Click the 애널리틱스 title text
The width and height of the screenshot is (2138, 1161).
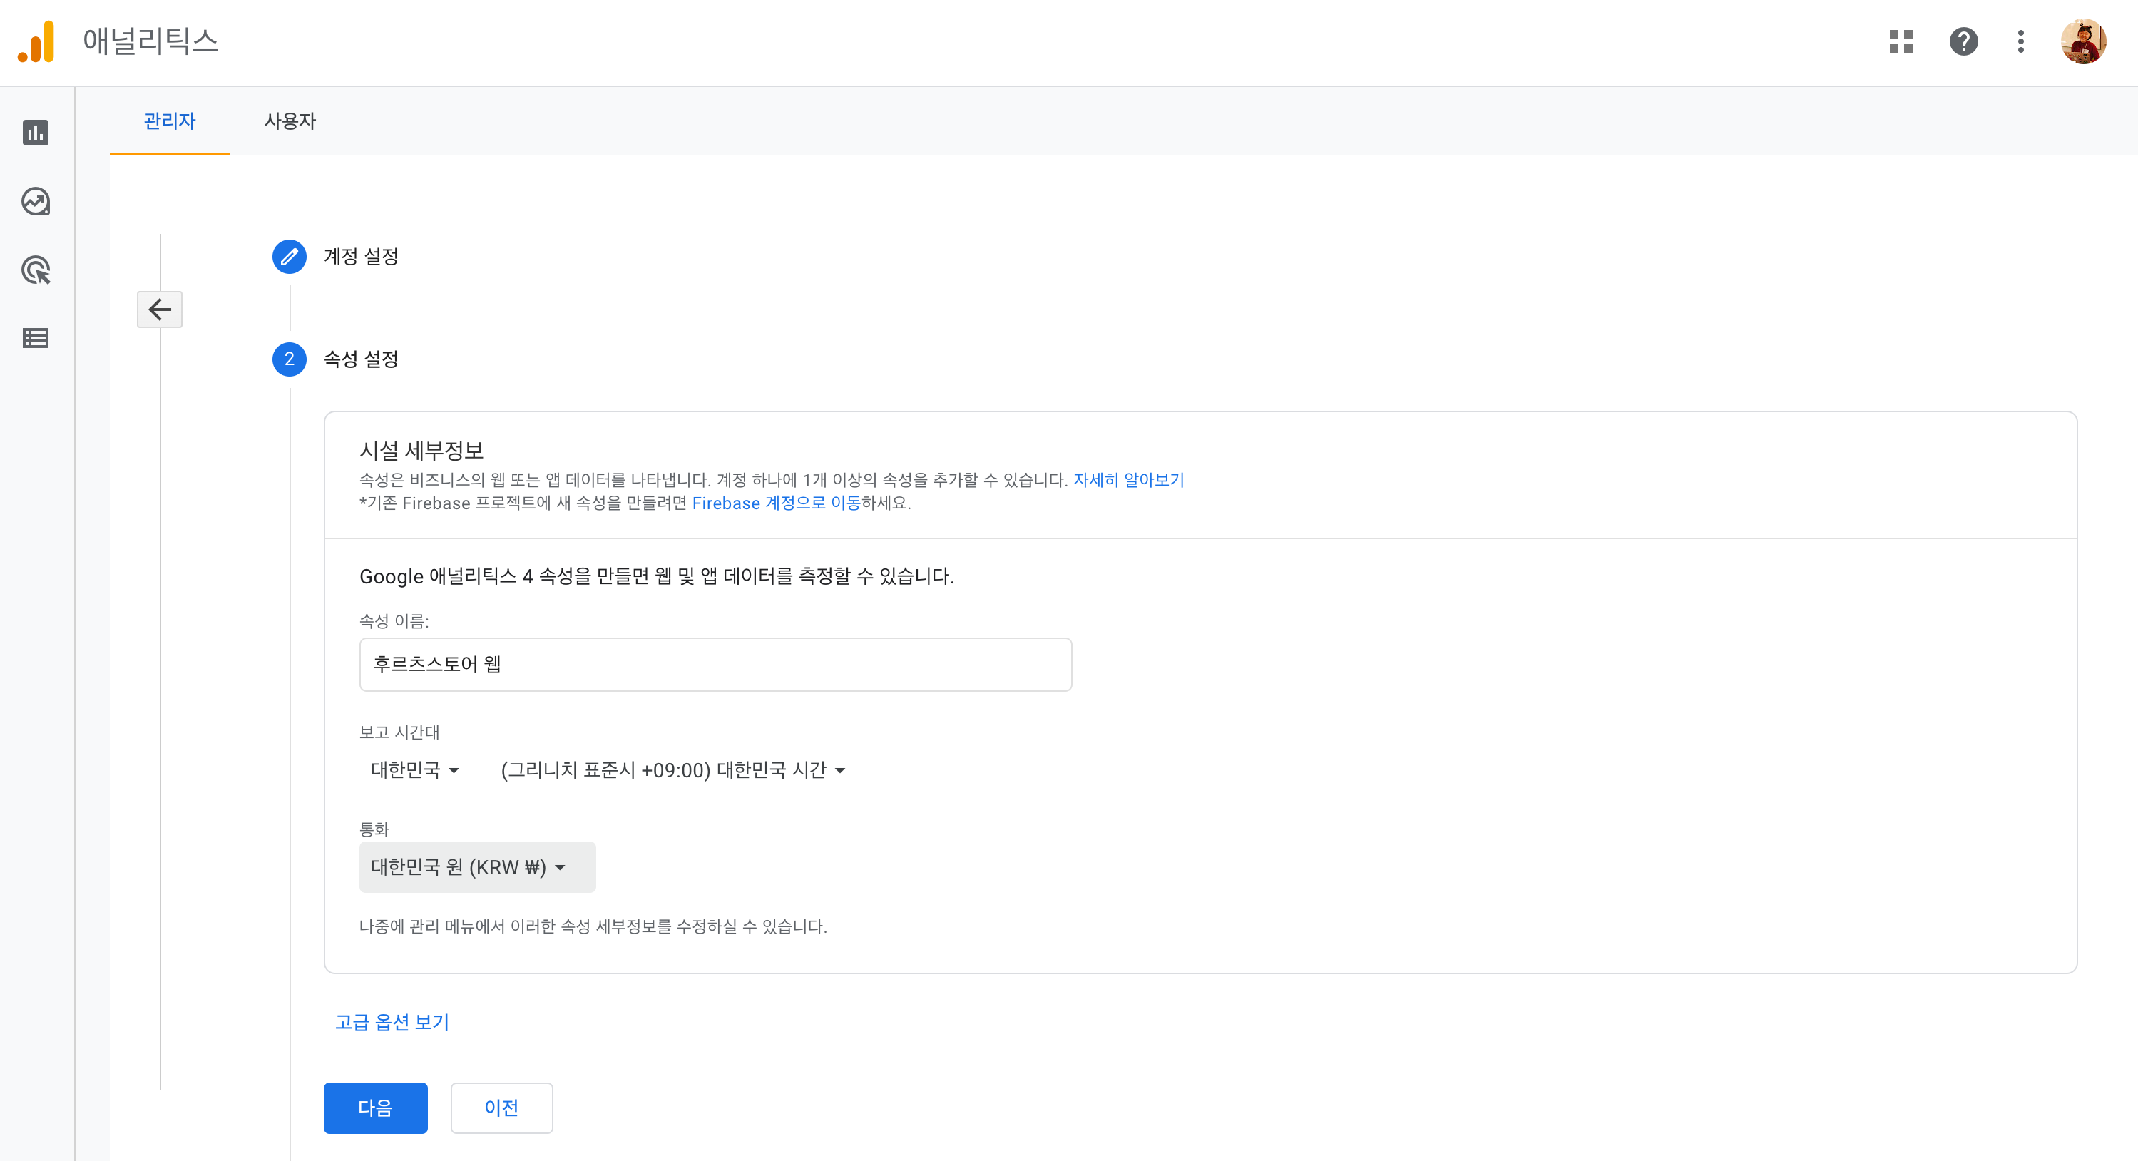150,41
